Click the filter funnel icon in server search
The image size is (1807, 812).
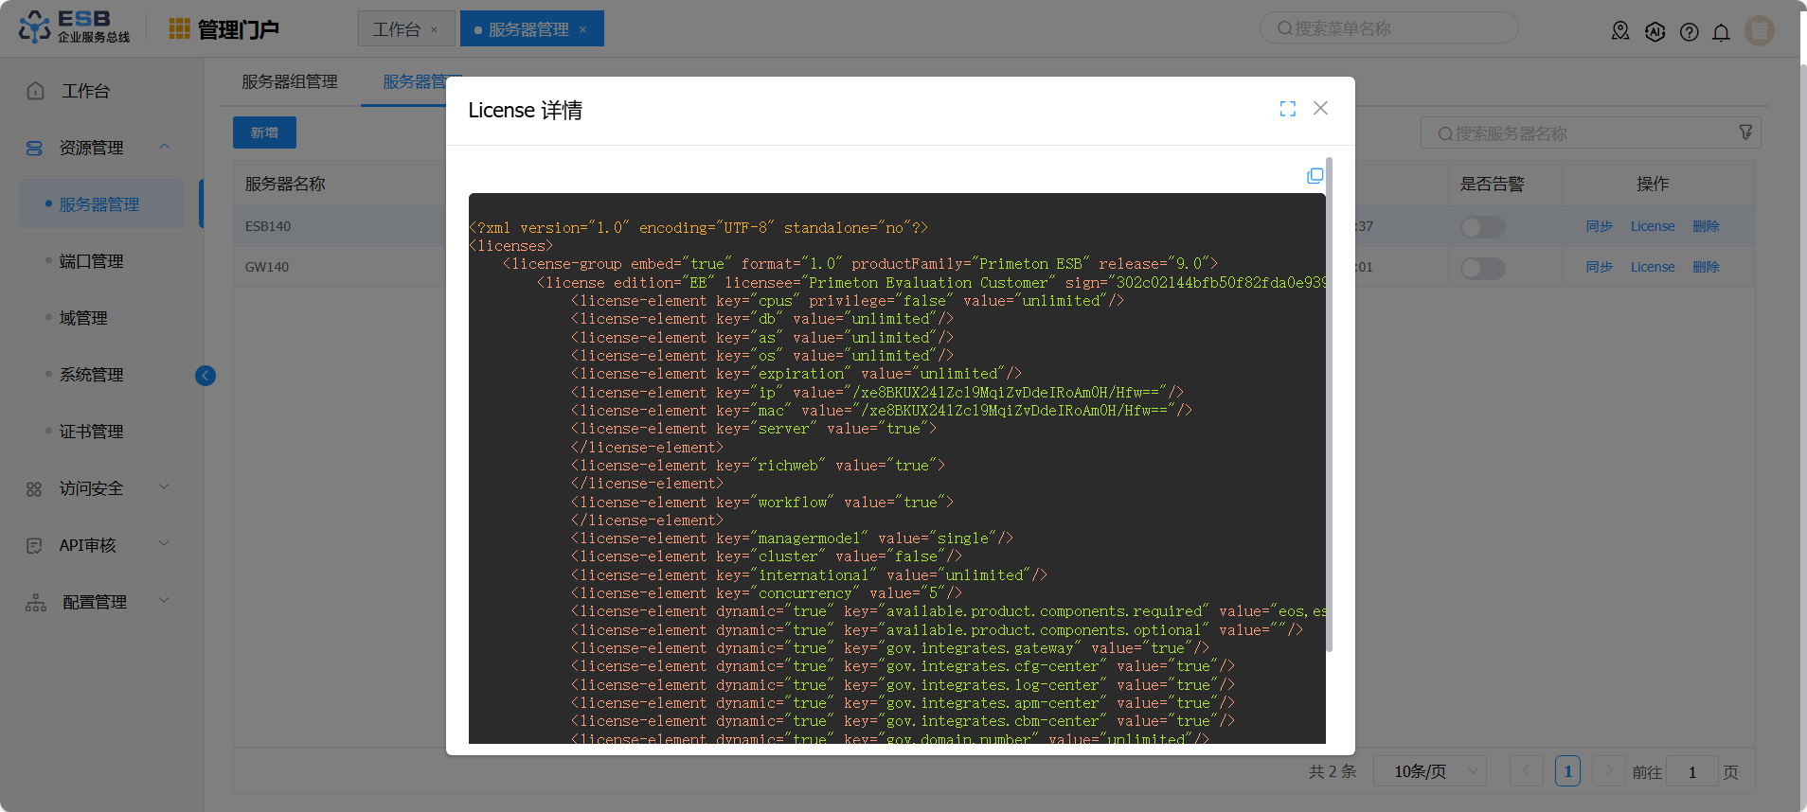[x=1744, y=132]
